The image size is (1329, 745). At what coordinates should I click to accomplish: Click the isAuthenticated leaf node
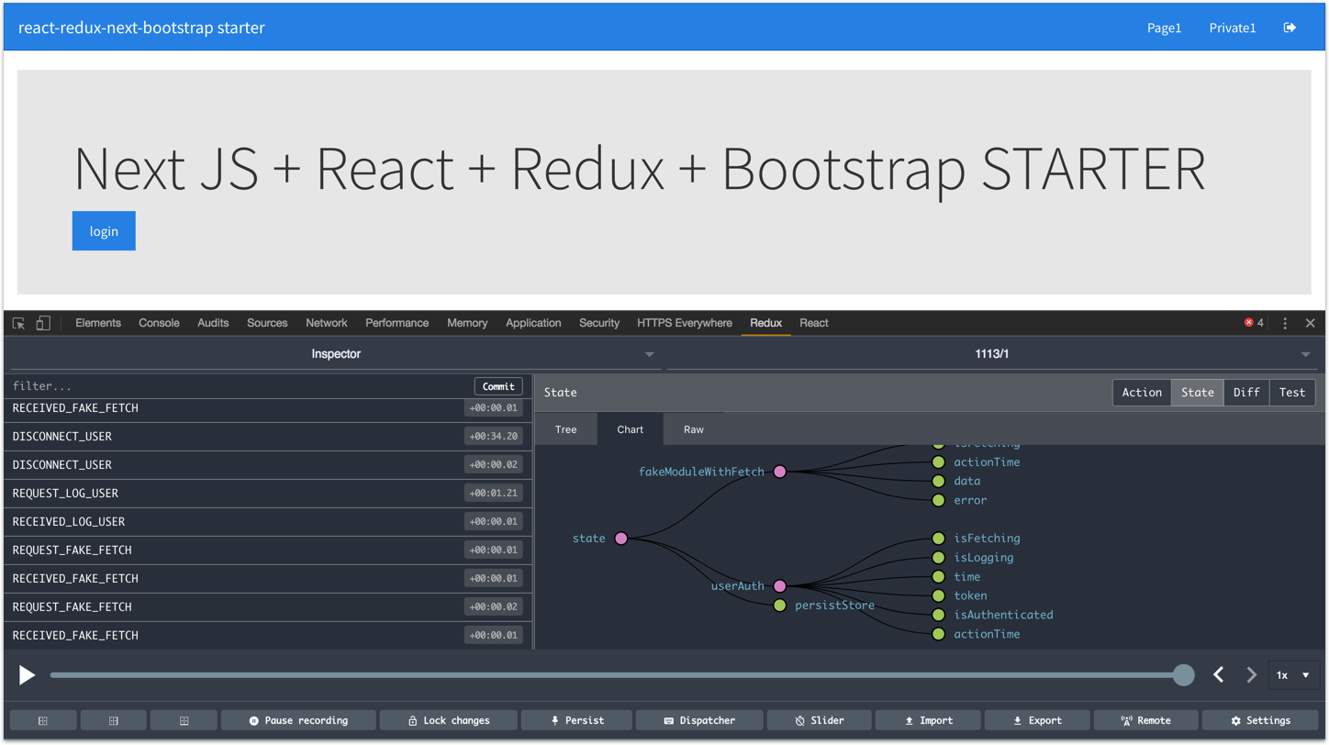coord(938,615)
